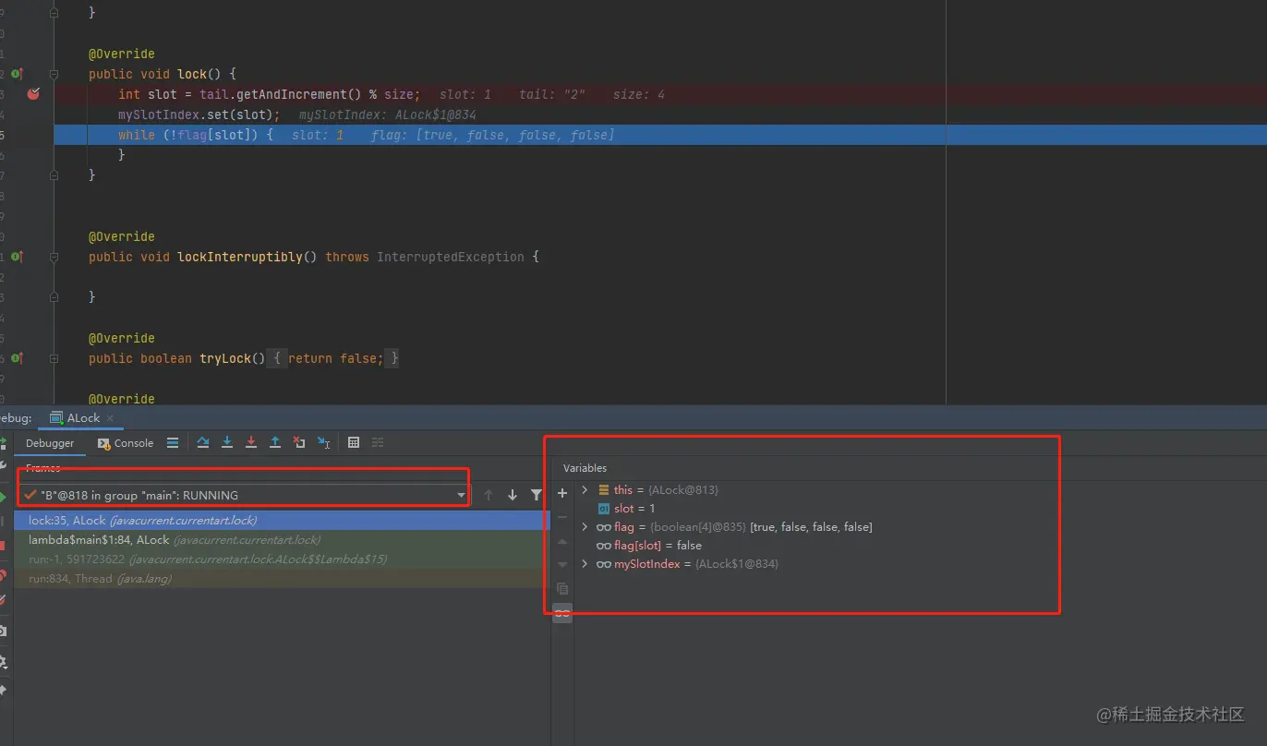This screenshot has width=1267, height=746.
Task: Click the Run to Cursor icon
Action: pyautogui.click(x=323, y=443)
